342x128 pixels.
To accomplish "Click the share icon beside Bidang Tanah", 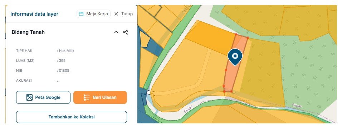I will (x=126, y=32).
